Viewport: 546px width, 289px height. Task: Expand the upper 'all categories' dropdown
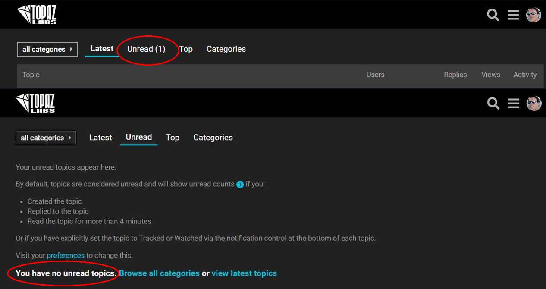tap(47, 49)
